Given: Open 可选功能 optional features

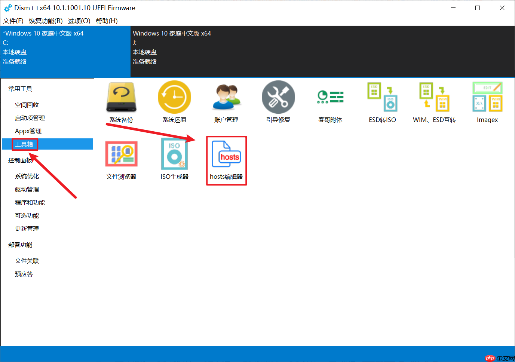Looking at the screenshot, I should click(27, 216).
